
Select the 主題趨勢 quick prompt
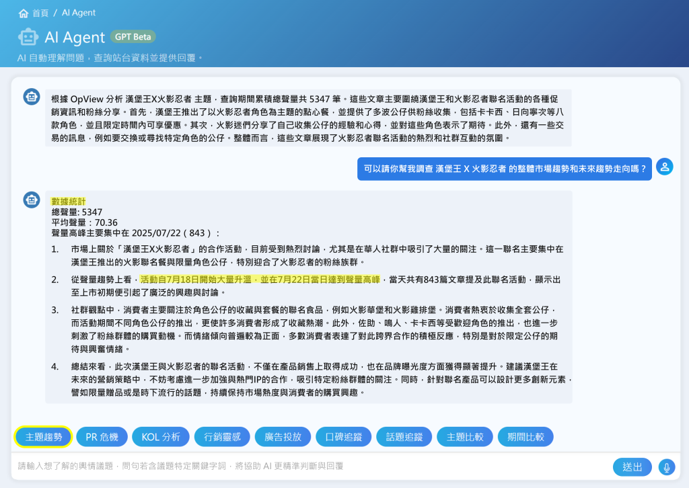43,437
